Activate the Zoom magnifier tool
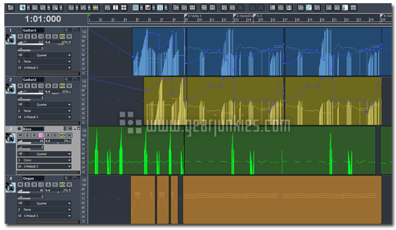 pos(55,7)
